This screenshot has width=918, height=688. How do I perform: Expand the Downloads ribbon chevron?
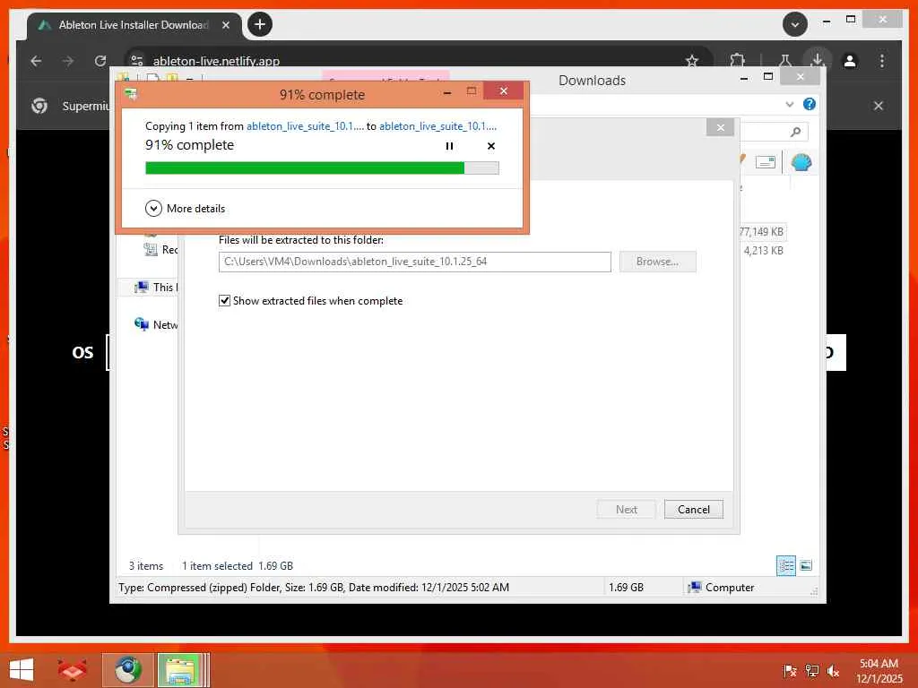coord(789,104)
